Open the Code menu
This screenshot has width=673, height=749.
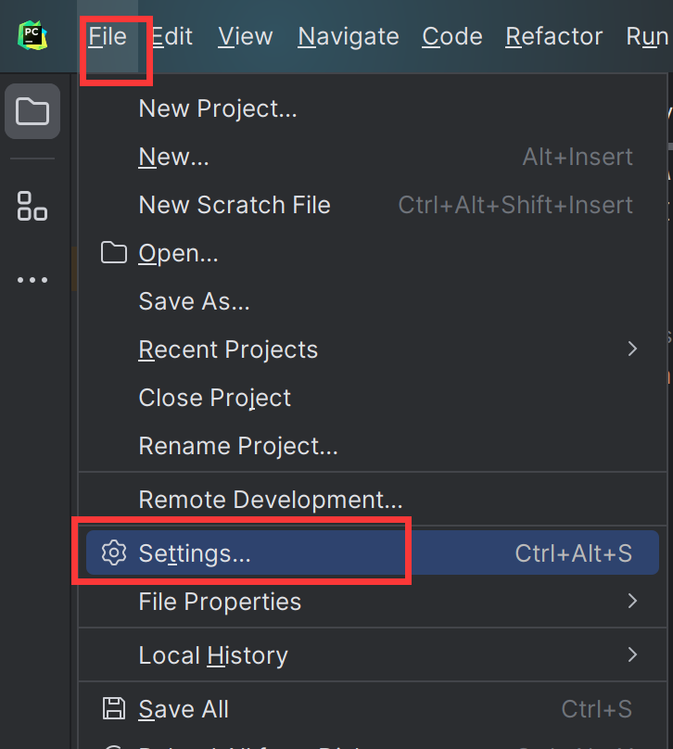click(x=451, y=36)
